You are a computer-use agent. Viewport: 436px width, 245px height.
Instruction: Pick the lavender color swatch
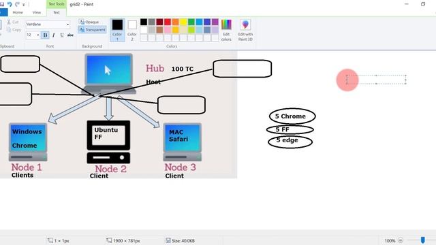(215, 30)
